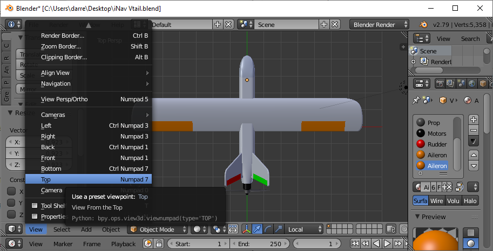Open the Select menu in 3D view header
The height and width of the screenshot is (251, 493).
coord(62,229)
